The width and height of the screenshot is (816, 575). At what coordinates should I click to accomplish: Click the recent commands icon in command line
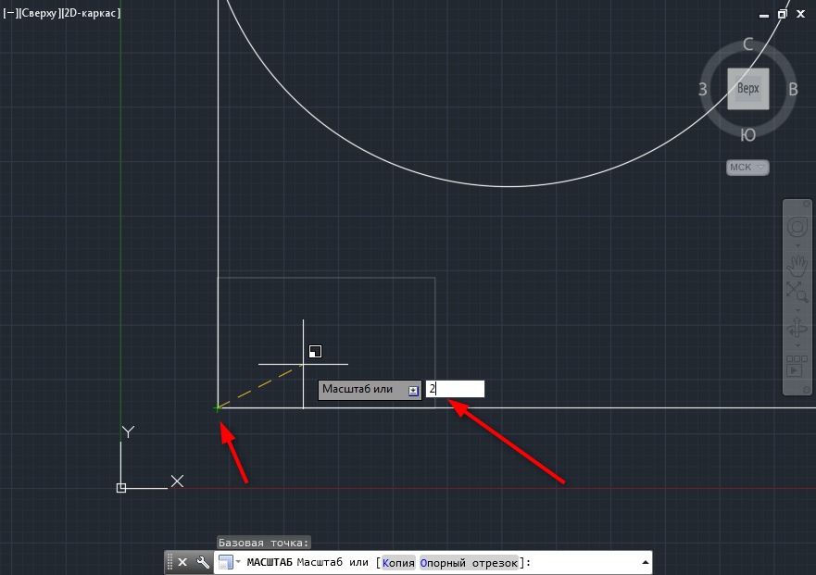click(225, 562)
